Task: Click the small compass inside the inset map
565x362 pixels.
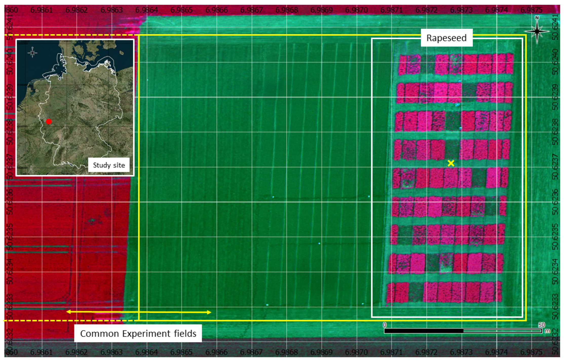Action: (32, 52)
